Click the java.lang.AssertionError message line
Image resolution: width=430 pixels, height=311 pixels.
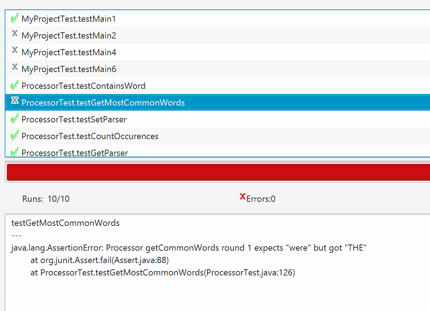point(189,248)
